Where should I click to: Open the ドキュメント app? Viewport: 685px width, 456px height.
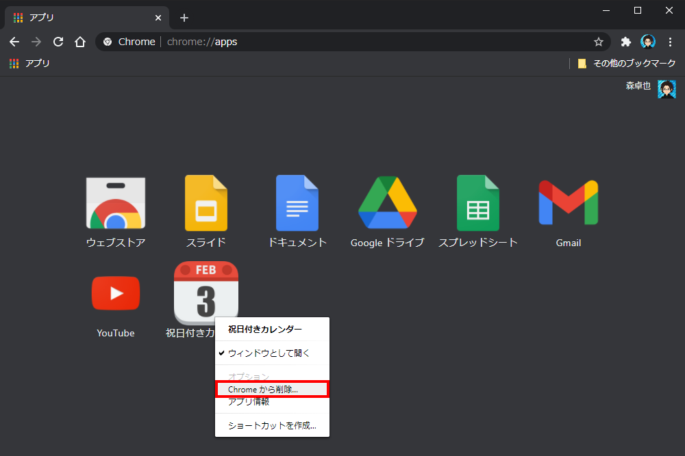pos(297,203)
